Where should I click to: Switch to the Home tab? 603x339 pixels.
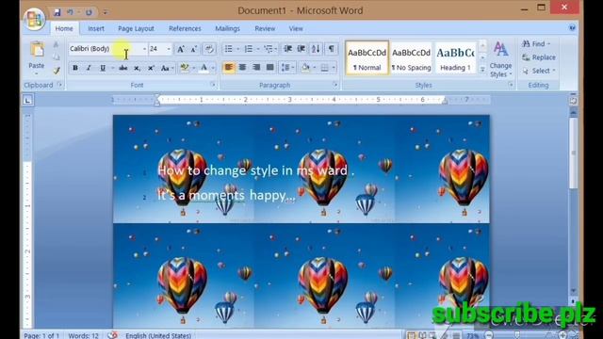pyautogui.click(x=64, y=28)
